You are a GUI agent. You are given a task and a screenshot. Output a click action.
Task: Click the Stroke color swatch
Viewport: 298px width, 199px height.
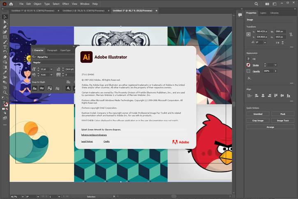coord(248,65)
